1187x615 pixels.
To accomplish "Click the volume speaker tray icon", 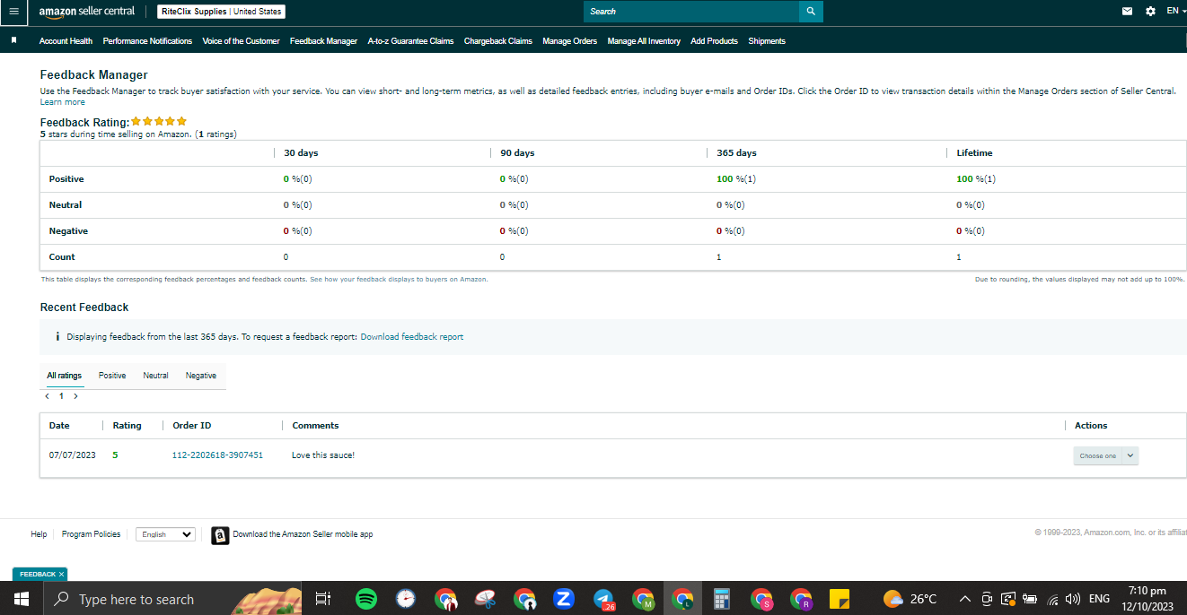I will tap(1072, 599).
